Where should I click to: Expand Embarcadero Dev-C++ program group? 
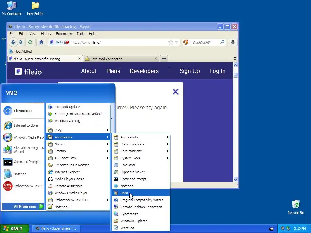tap(78, 200)
